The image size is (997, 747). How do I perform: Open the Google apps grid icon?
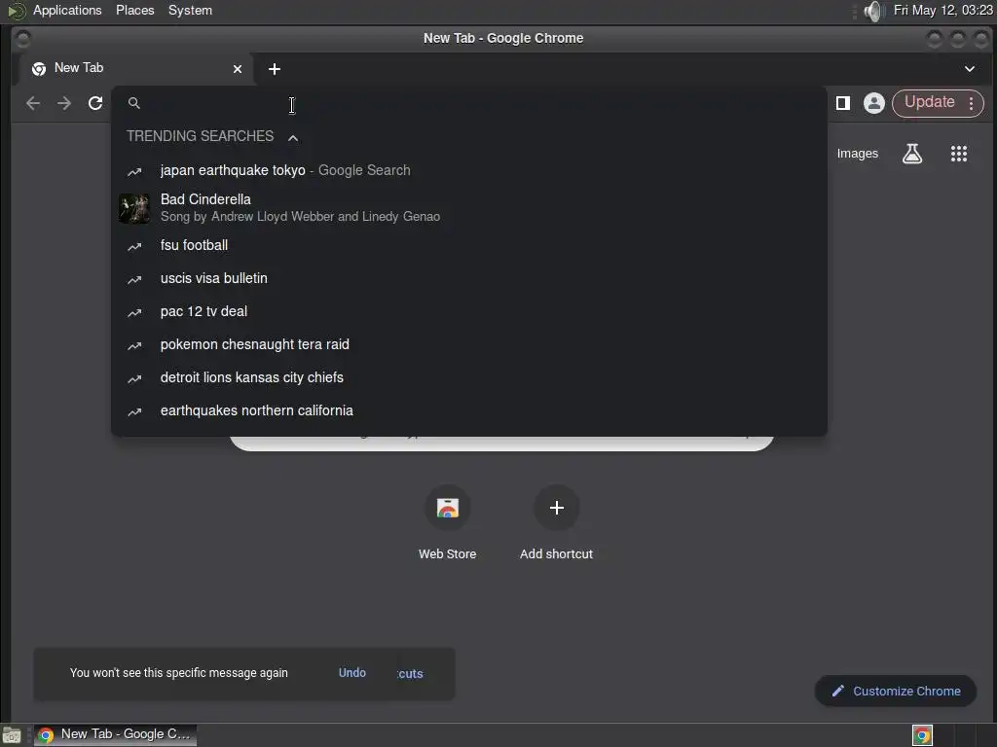(x=959, y=154)
